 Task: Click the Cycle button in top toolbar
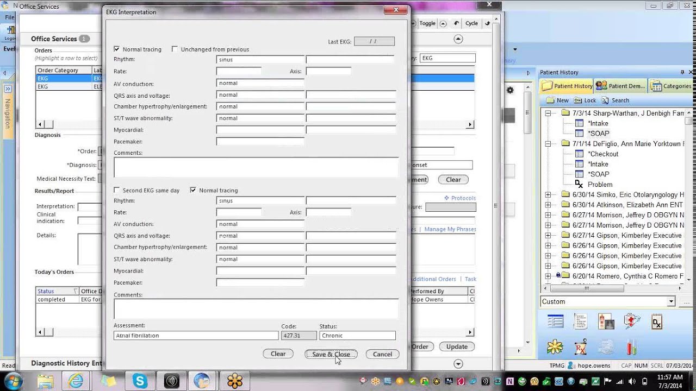[471, 23]
